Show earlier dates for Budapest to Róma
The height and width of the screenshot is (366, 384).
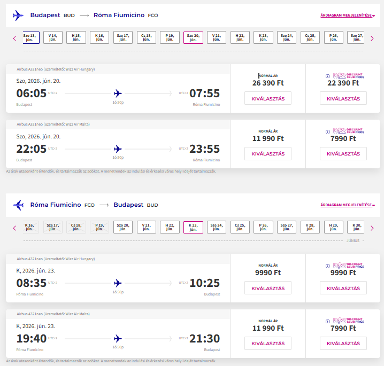point(14,38)
